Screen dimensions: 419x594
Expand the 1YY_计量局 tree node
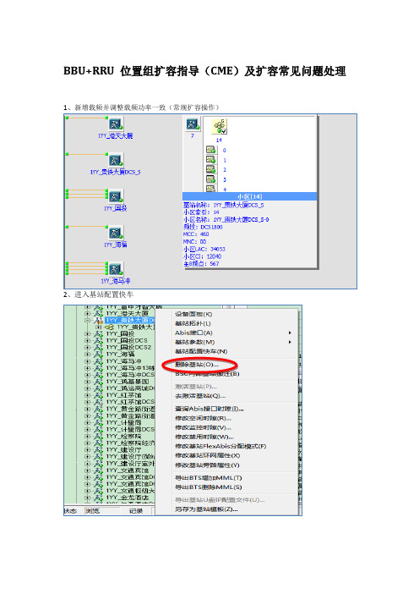coord(87,422)
